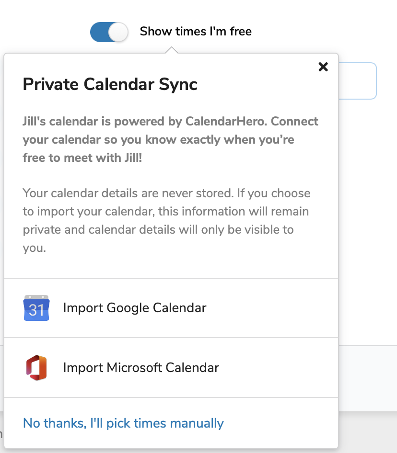
Task: Click the white knob of the toggle
Action: click(x=118, y=32)
